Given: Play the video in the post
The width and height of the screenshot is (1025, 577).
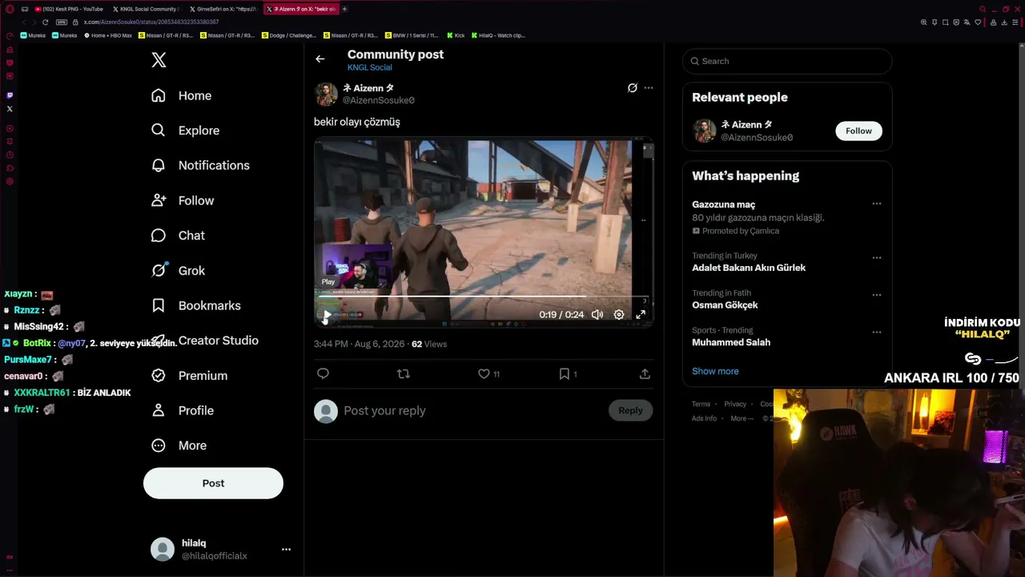Looking at the screenshot, I should [x=326, y=315].
